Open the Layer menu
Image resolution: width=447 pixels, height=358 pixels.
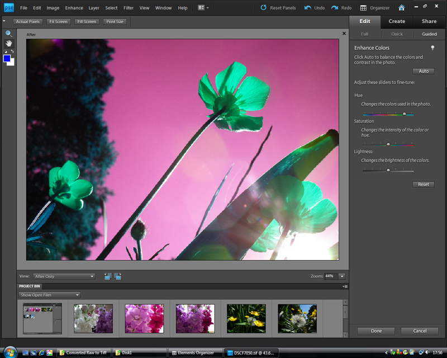pos(94,8)
